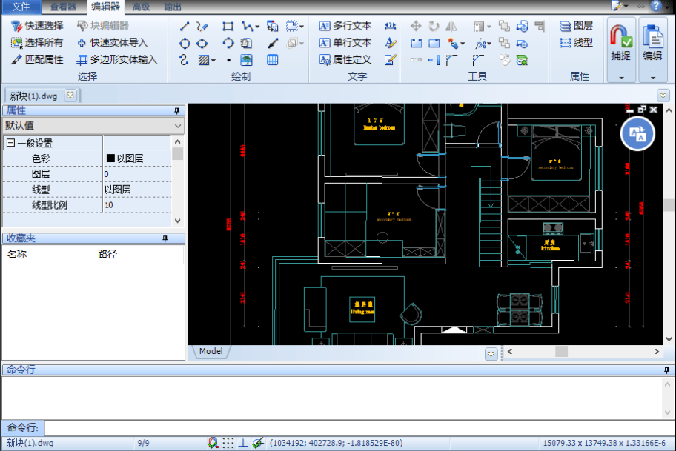
Task: Open the 文件 menu
Action: coord(21,7)
